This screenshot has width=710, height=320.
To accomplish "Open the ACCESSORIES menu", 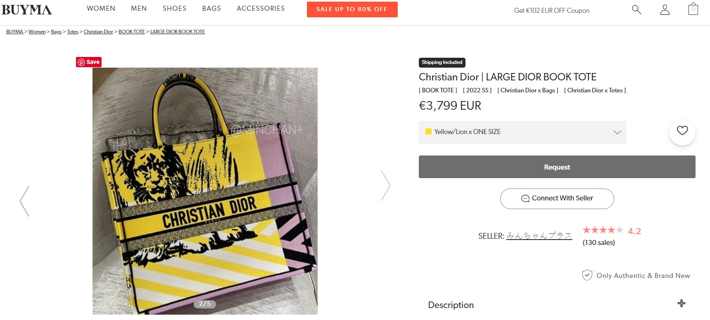I will (261, 8).
